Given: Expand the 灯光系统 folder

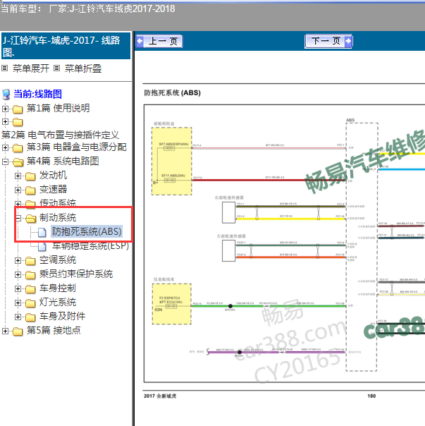Looking at the screenshot, I should click(18, 303).
